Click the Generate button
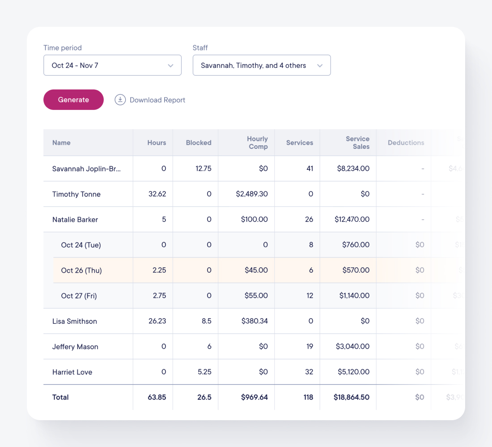The width and height of the screenshot is (492, 447). tap(73, 99)
